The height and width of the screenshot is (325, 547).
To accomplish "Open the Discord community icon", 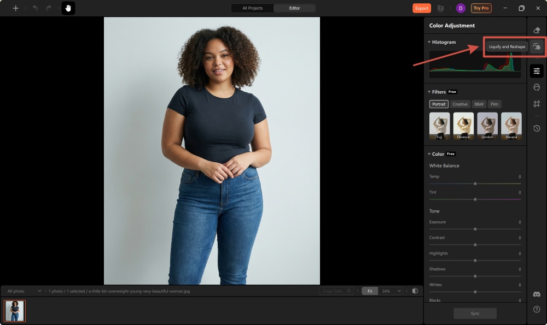I will [537, 294].
